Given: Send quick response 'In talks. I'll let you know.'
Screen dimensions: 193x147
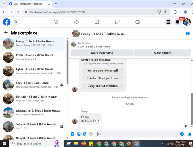Looking at the screenshot, I should [x=103, y=78].
